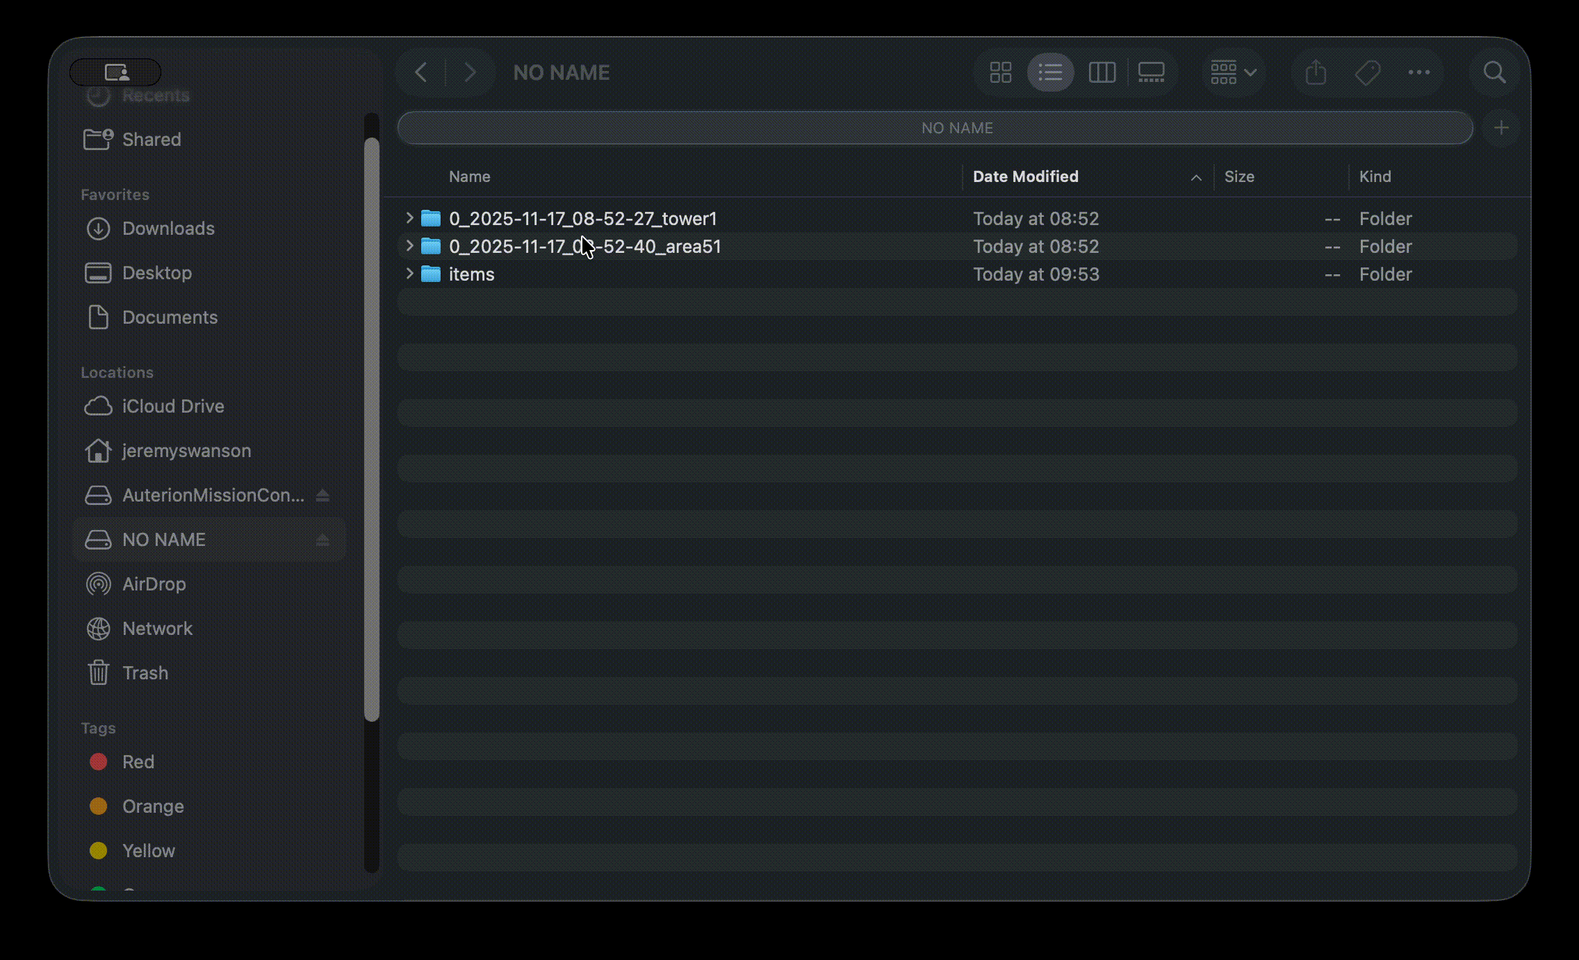Click the Edit Tags icon

tap(1367, 72)
